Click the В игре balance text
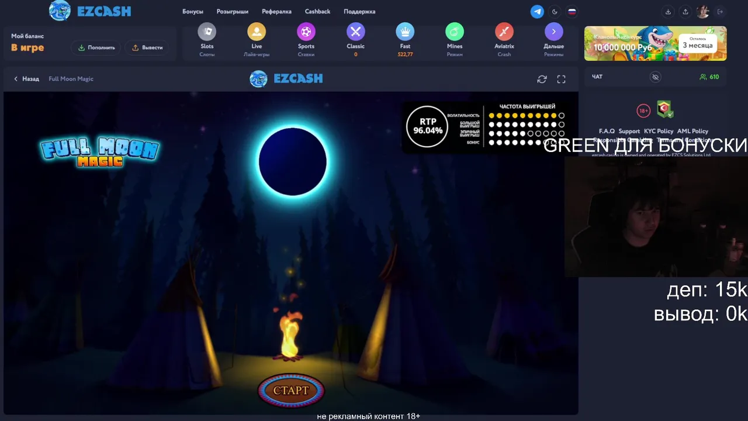The height and width of the screenshot is (421, 748). pyautogui.click(x=27, y=48)
